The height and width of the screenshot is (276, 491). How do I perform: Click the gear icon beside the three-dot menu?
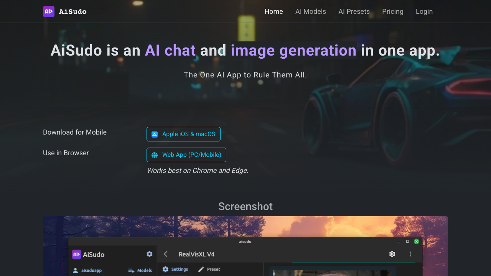tap(392, 254)
